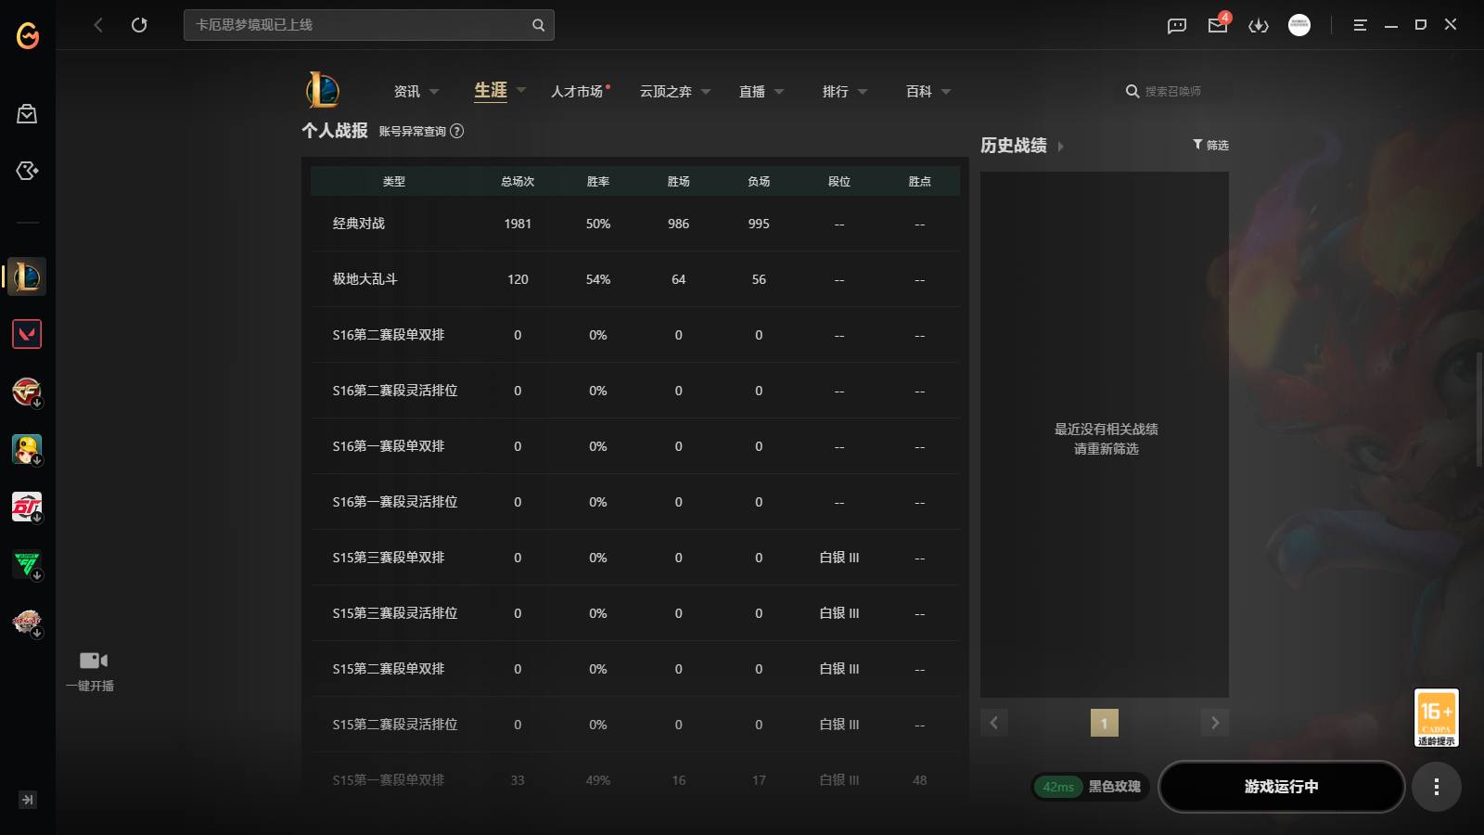The height and width of the screenshot is (835, 1484).
Task: Expand the 百科 dropdown
Action: tap(946, 92)
